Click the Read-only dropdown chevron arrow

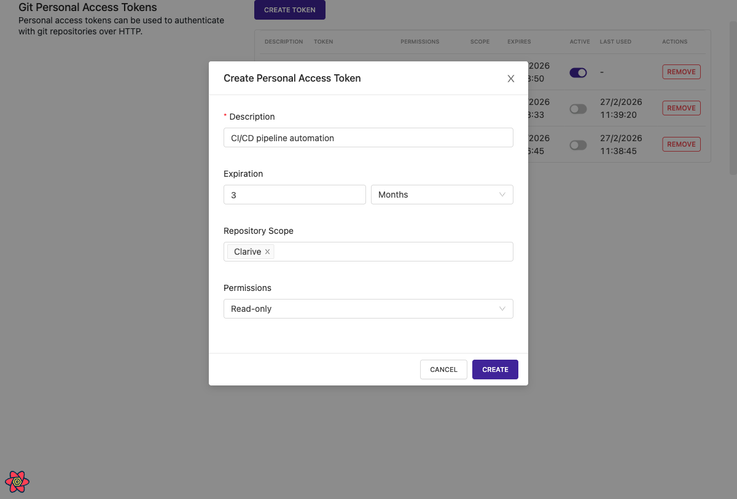(x=502, y=309)
